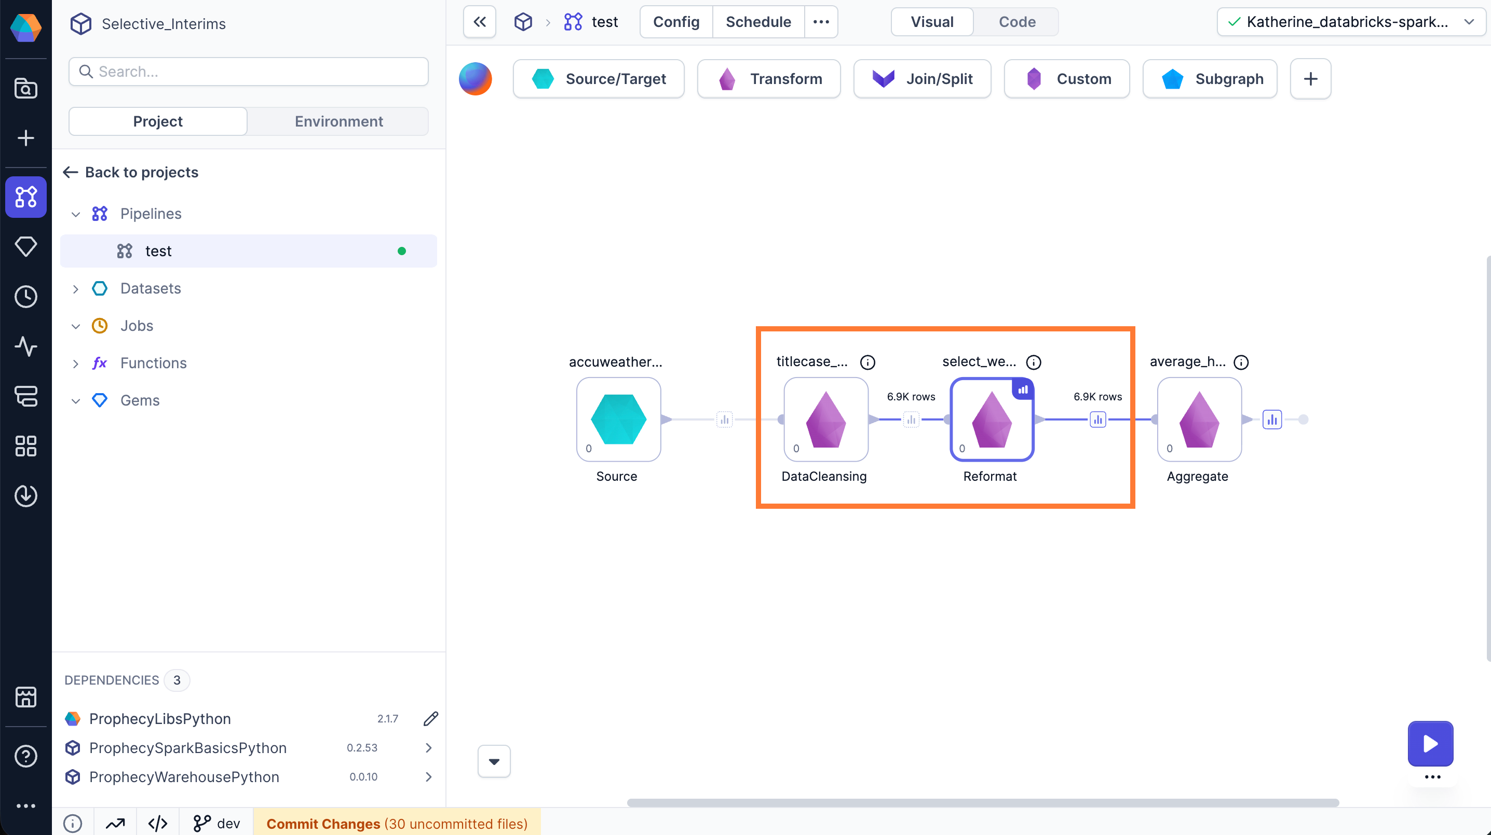This screenshot has height=835, width=1491.
Task: Select the Config tab
Action: click(675, 21)
